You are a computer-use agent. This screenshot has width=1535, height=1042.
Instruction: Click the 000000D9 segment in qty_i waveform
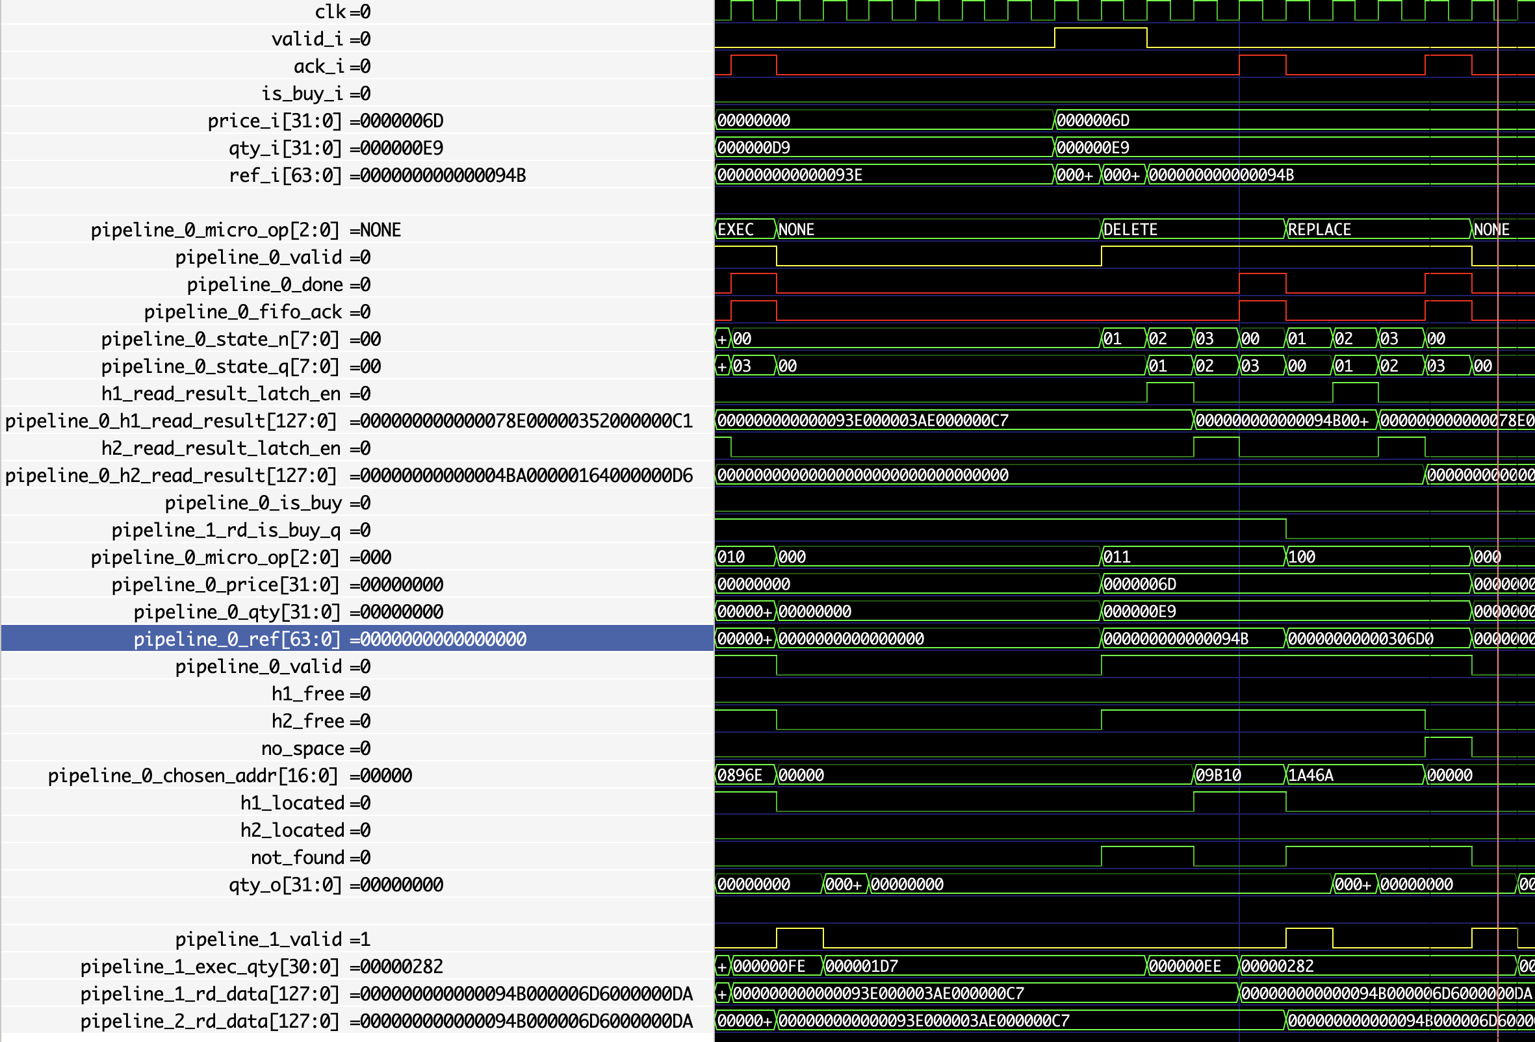(x=884, y=147)
